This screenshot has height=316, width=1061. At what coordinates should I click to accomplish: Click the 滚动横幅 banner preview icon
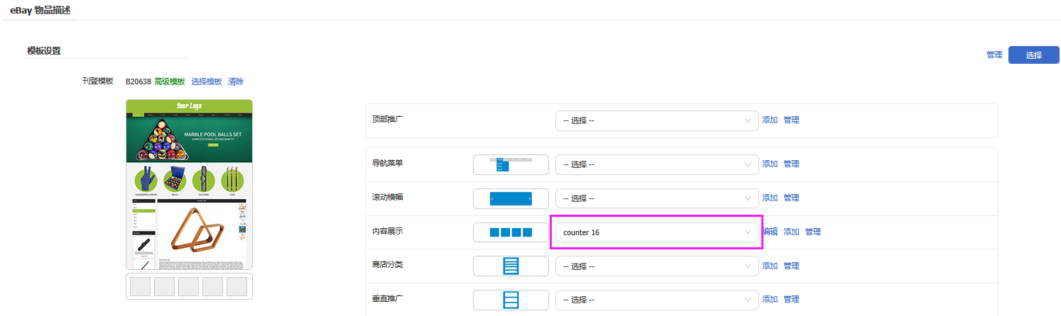(511, 198)
